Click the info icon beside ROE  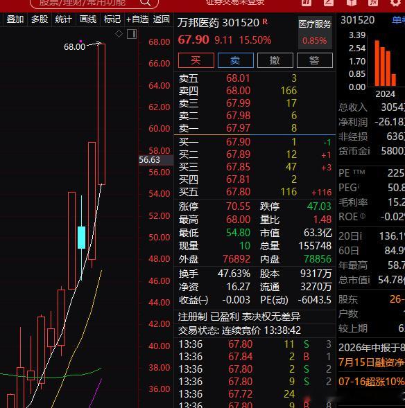(x=363, y=216)
